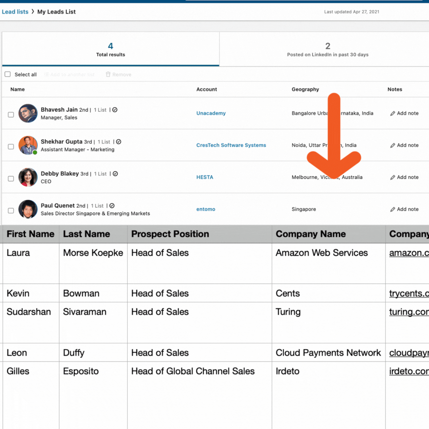Select the 'Laura' first name cell

[31, 263]
